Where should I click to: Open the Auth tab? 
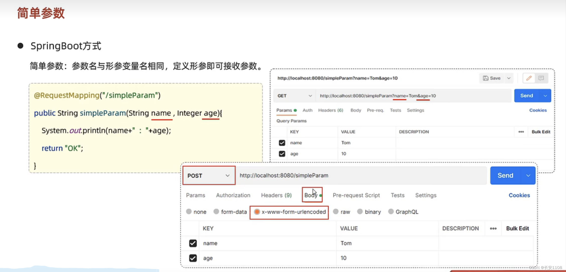[x=307, y=110]
